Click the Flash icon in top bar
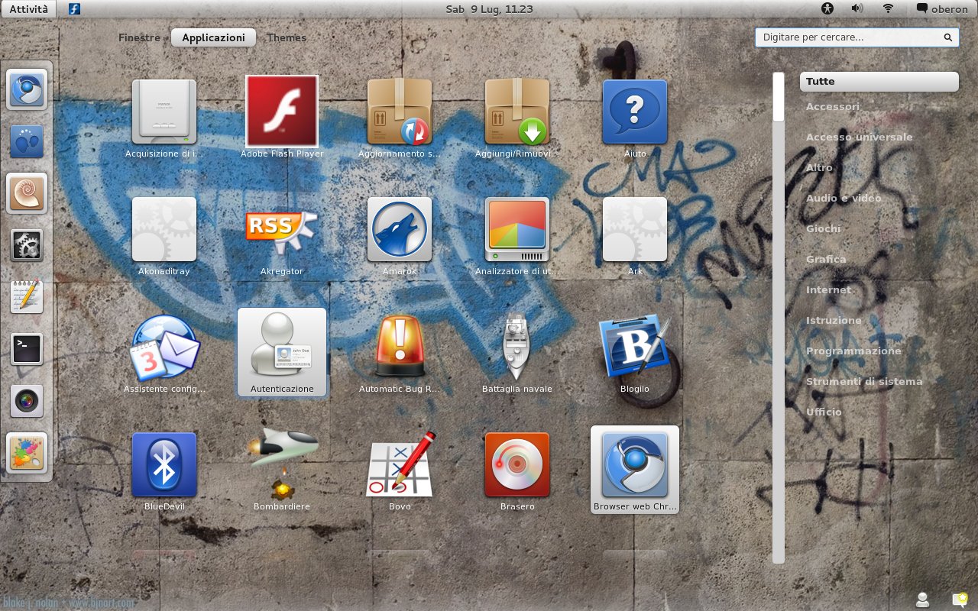Viewport: 978px width, 611px height. tap(74, 9)
